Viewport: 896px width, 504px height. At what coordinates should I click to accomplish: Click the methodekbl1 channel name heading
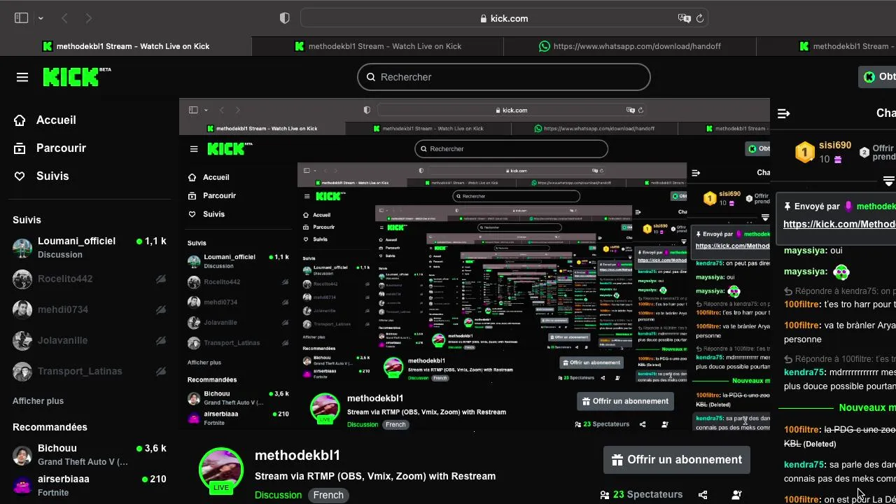point(297,456)
